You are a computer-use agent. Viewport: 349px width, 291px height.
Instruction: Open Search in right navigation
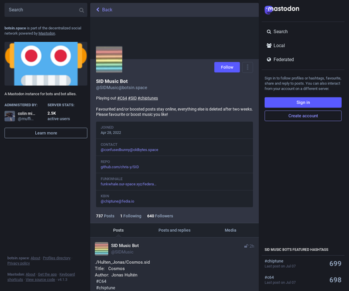277,32
